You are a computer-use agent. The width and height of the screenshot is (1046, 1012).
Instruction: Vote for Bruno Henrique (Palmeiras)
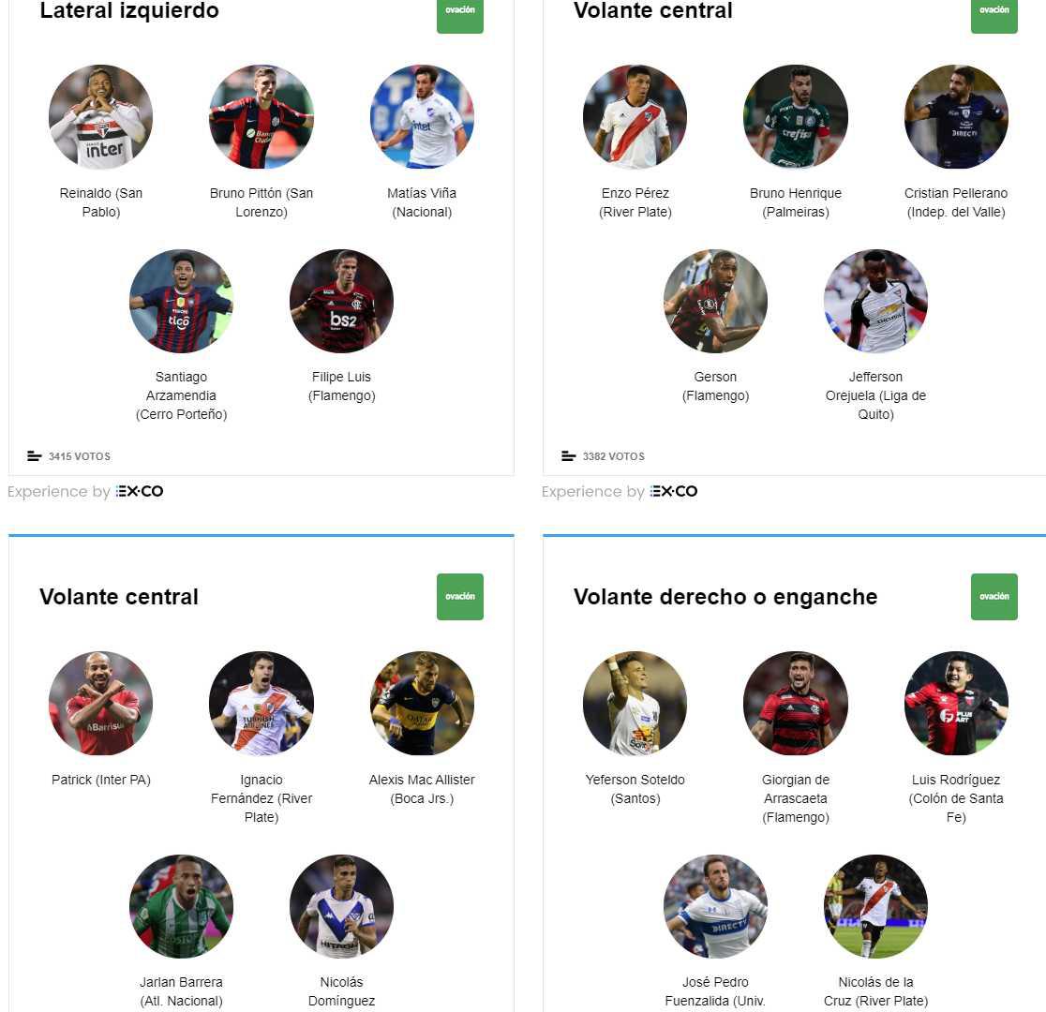click(796, 117)
